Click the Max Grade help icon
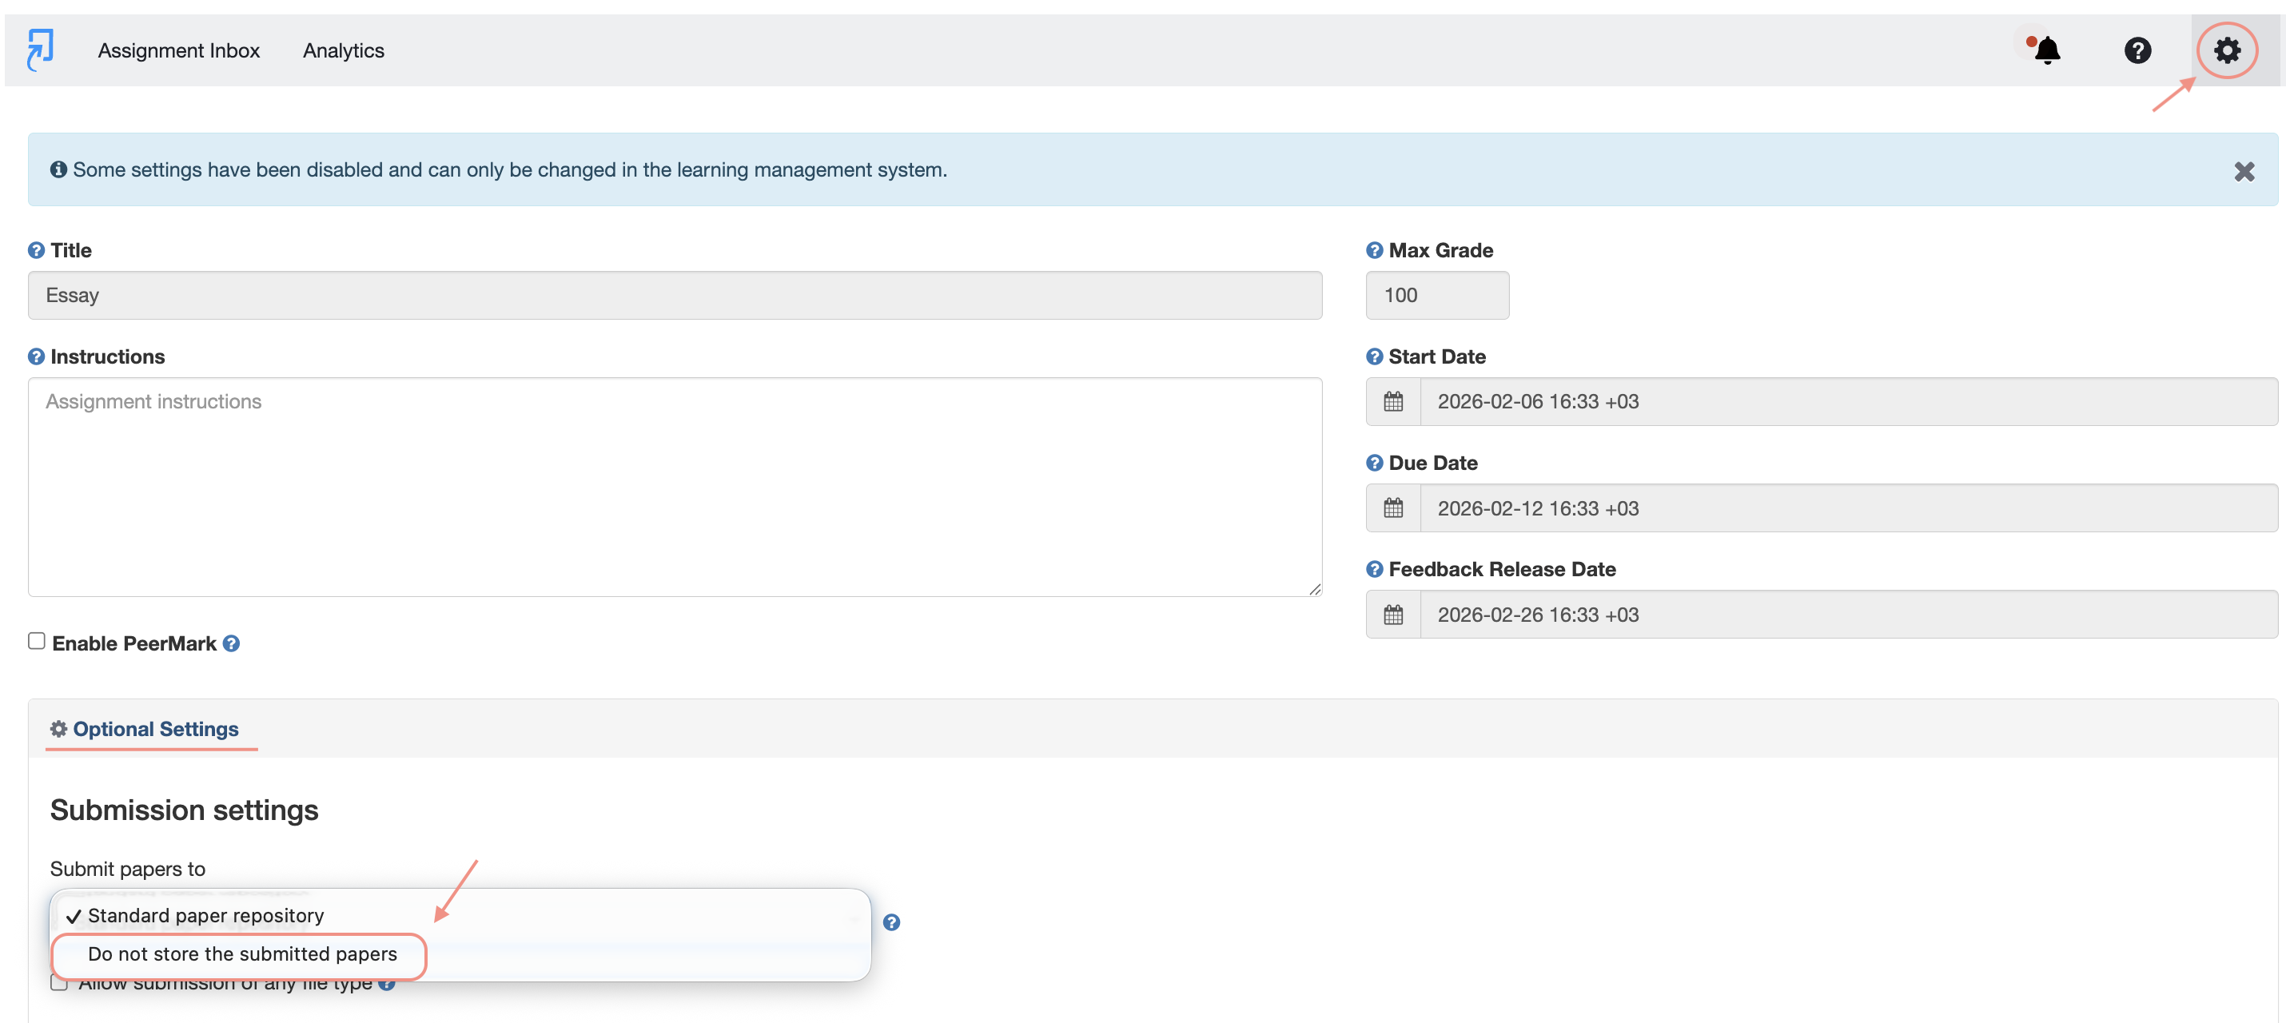This screenshot has width=2286, height=1023. pos(1374,250)
